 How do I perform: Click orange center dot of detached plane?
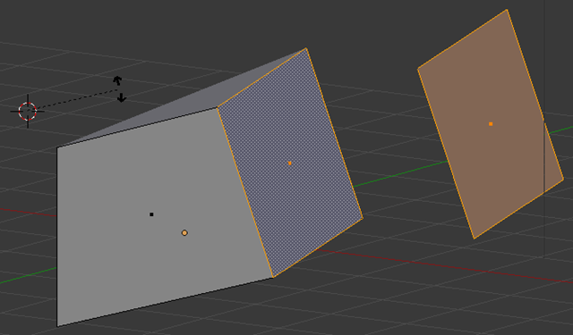tap(491, 124)
